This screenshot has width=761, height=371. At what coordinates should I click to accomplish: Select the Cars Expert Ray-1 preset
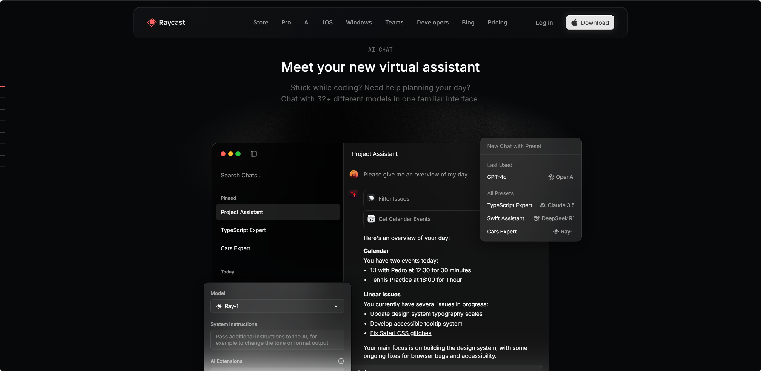pyautogui.click(x=531, y=232)
